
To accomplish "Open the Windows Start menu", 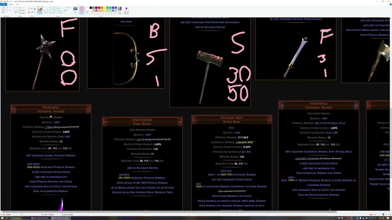I will 2,218.
